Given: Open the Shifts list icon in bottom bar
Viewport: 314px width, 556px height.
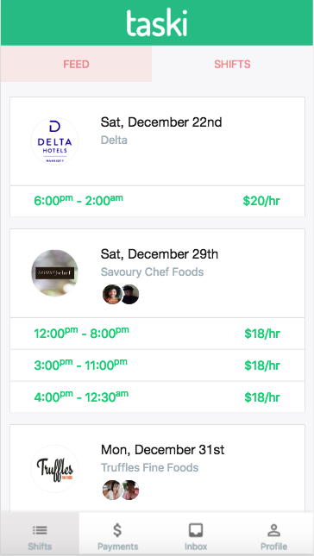Looking at the screenshot, I should [40, 530].
